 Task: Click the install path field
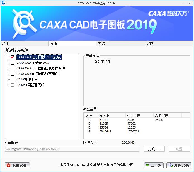pyautogui.click(x=72, y=149)
